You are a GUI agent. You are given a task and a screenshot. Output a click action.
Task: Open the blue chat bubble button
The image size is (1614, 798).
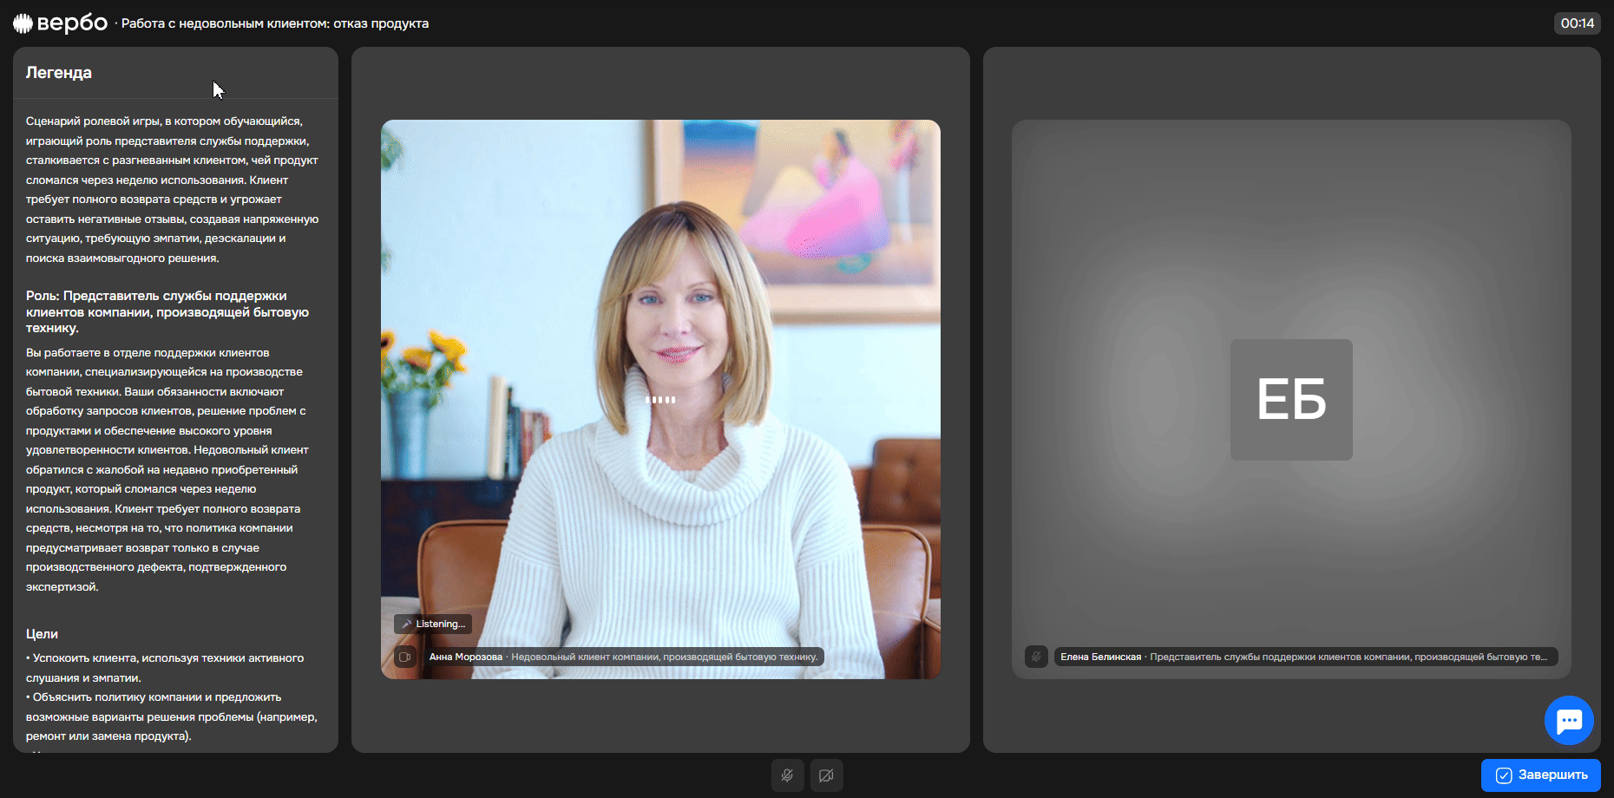pyautogui.click(x=1569, y=720)
